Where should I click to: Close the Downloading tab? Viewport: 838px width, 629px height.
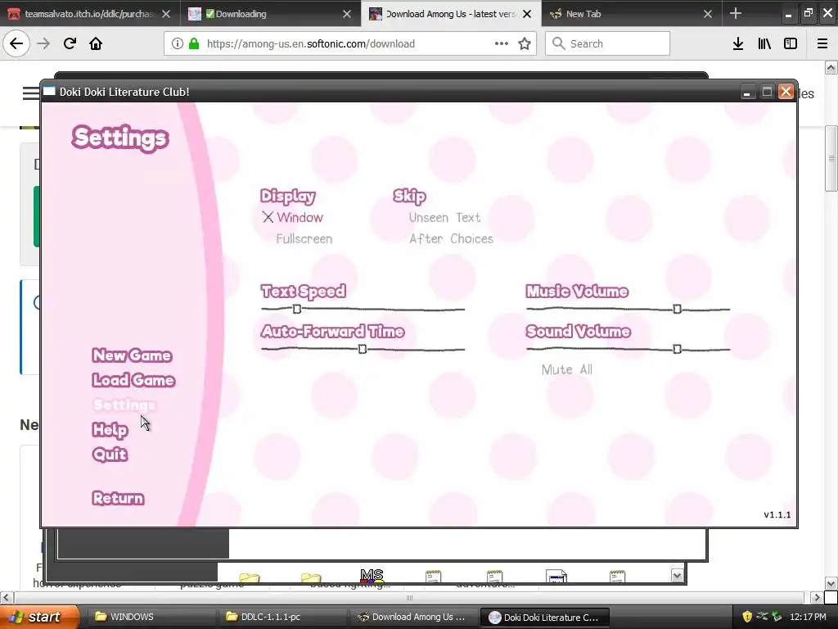point(347,14)
